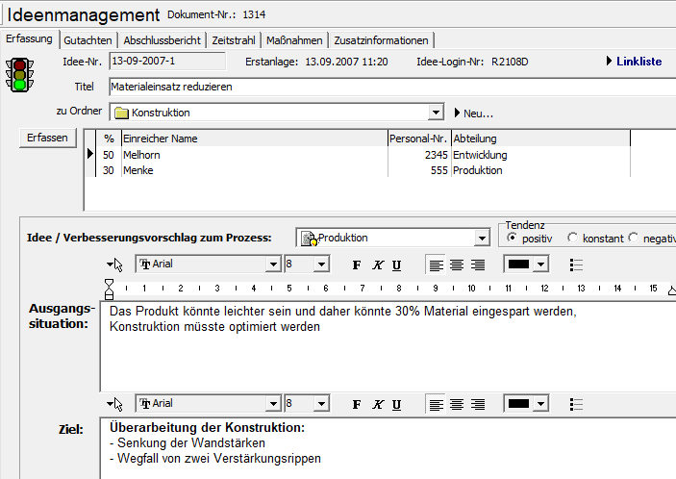Open Arial font dropdown in Ausgangssituation toolbar
This screenshot has height=479, width=676.
click(x=273, y=265)
